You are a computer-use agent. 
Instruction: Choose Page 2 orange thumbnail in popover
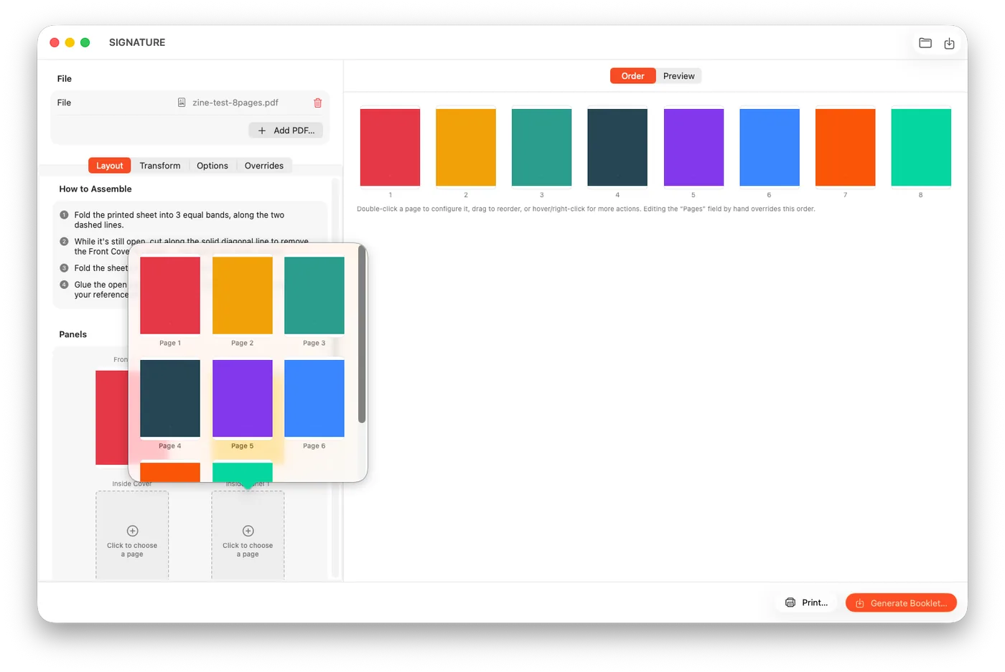[243, 295]
